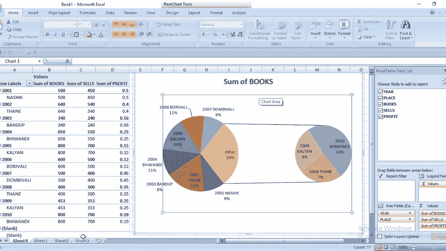Uncheck the PLACE field checkbox
The image size is (446, 251).
(380, 98)
